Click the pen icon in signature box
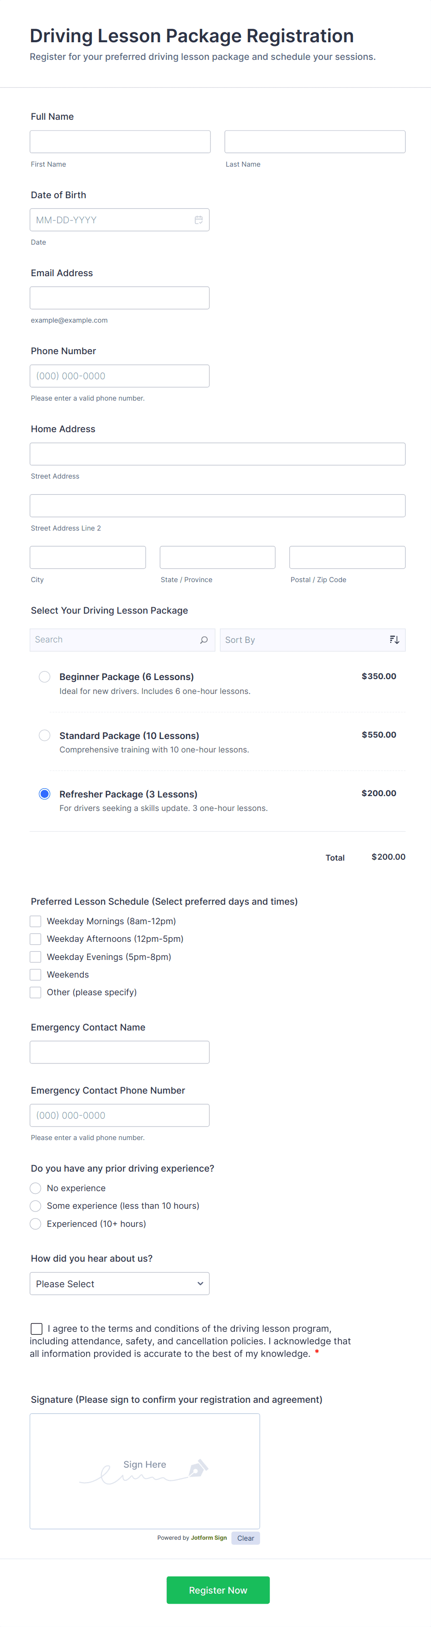The width and height of the screenshot is (431, 1627). [198, 1468]
